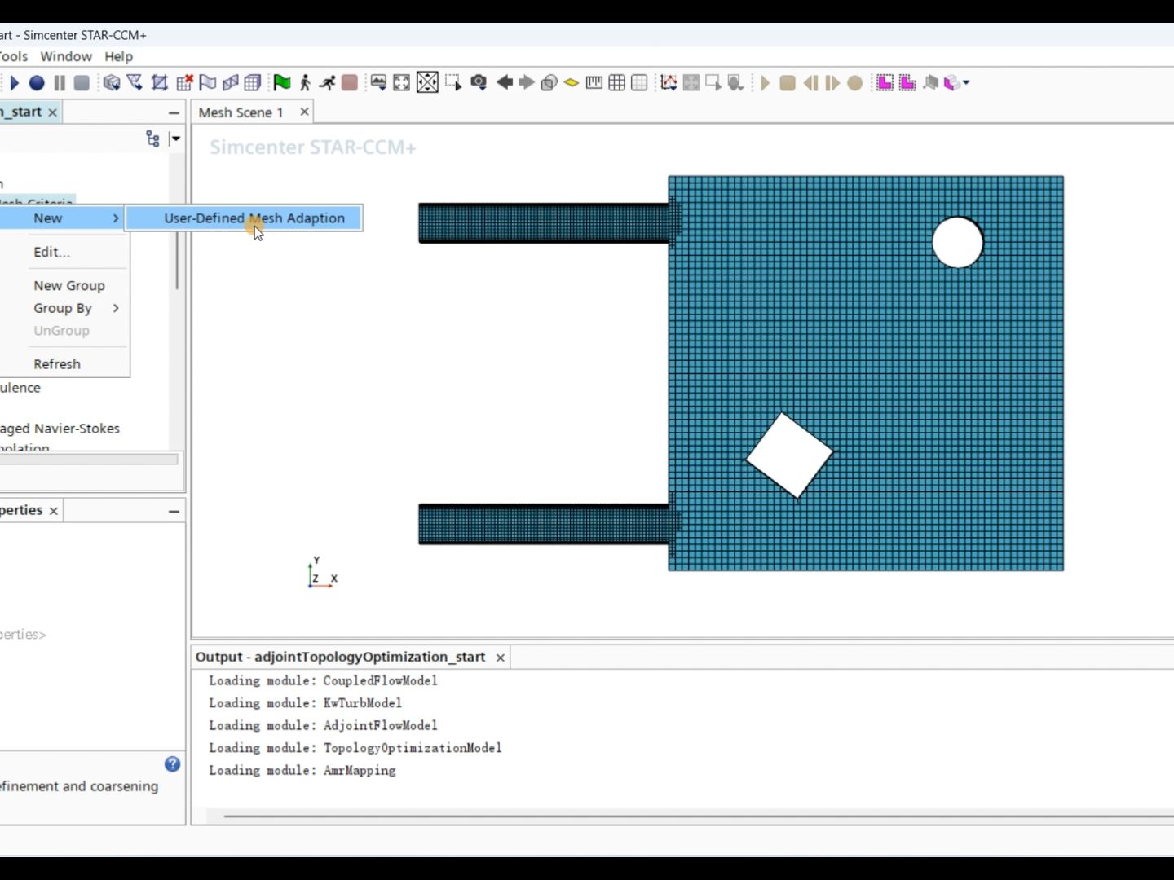Open the Tools menu
Viewport: 1174px width, 880px height.
(x=13, y=56)
